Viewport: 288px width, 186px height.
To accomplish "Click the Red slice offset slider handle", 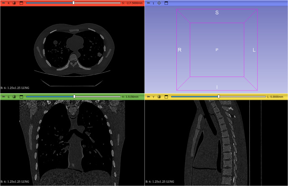I will point(73,3).
